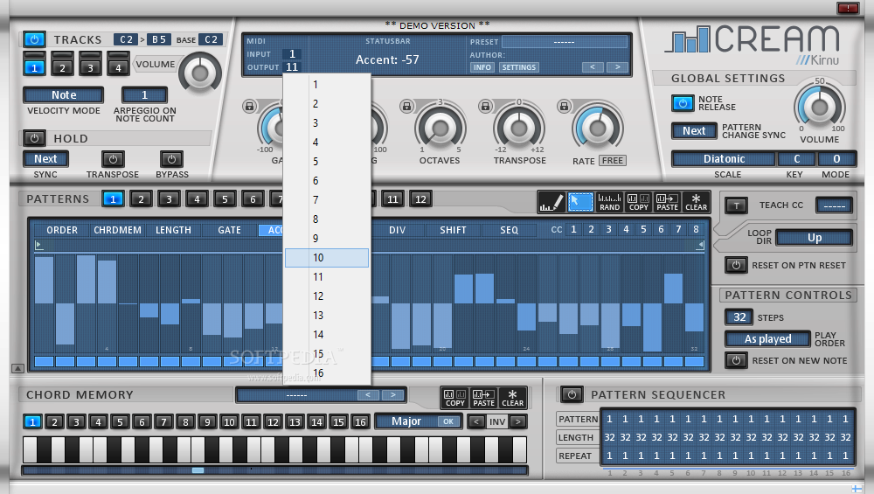Image resolution: width=874 pixels, height=494 pixels.
Task: Enable Reset on PTN Reset
Action: click(736, 265)
